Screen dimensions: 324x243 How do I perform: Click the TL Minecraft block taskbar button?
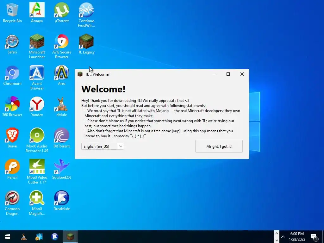(x=70, y=237)
